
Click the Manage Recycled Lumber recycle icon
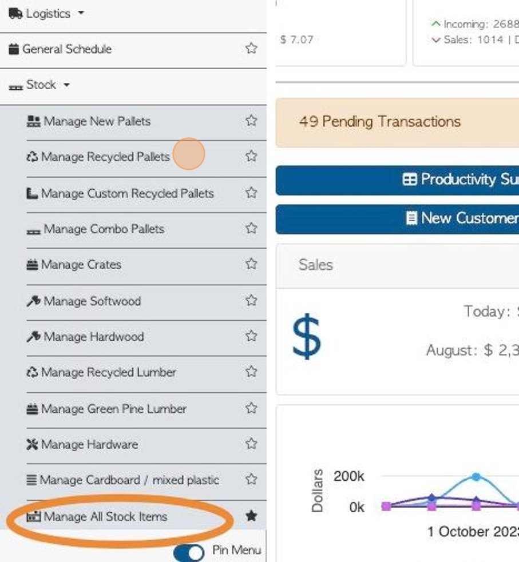32,372
